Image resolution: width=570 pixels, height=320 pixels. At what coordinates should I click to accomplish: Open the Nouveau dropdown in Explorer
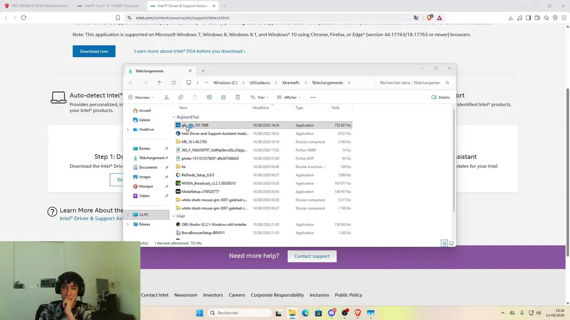tap(141, 97)
